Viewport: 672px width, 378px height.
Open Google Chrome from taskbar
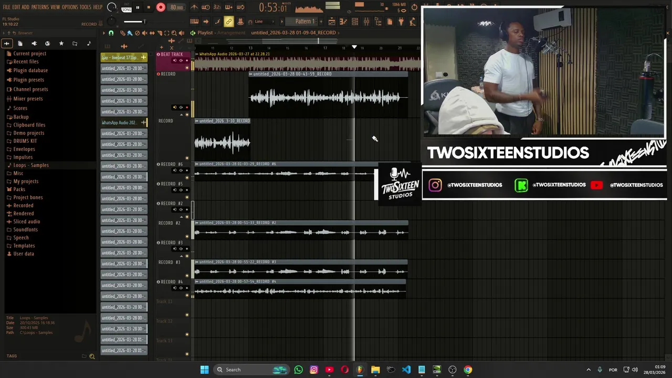(468, 370)
